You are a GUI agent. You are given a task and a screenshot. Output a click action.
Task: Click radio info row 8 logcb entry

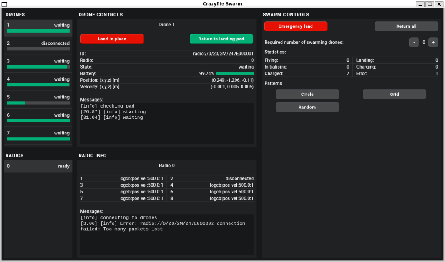click(x=232, y=198)
